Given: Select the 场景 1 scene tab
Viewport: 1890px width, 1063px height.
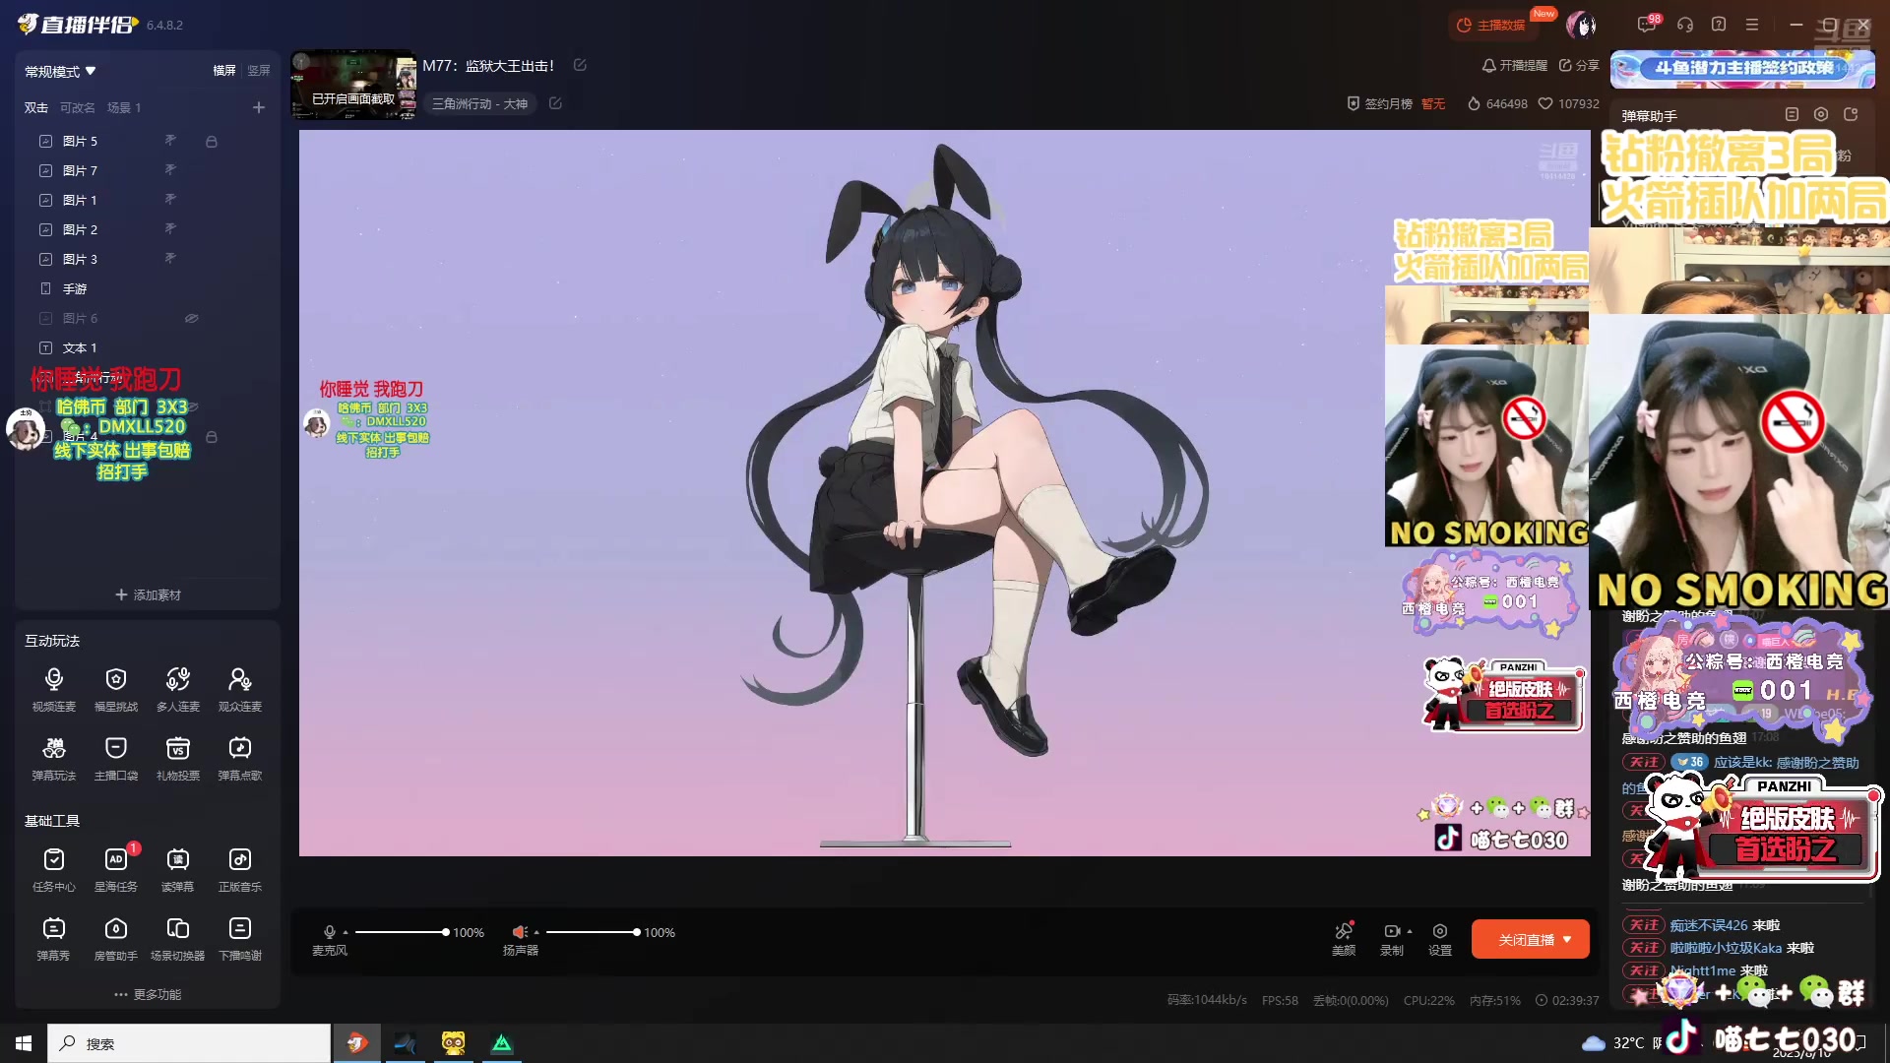Looking at the screenshot, I should 124,107.
